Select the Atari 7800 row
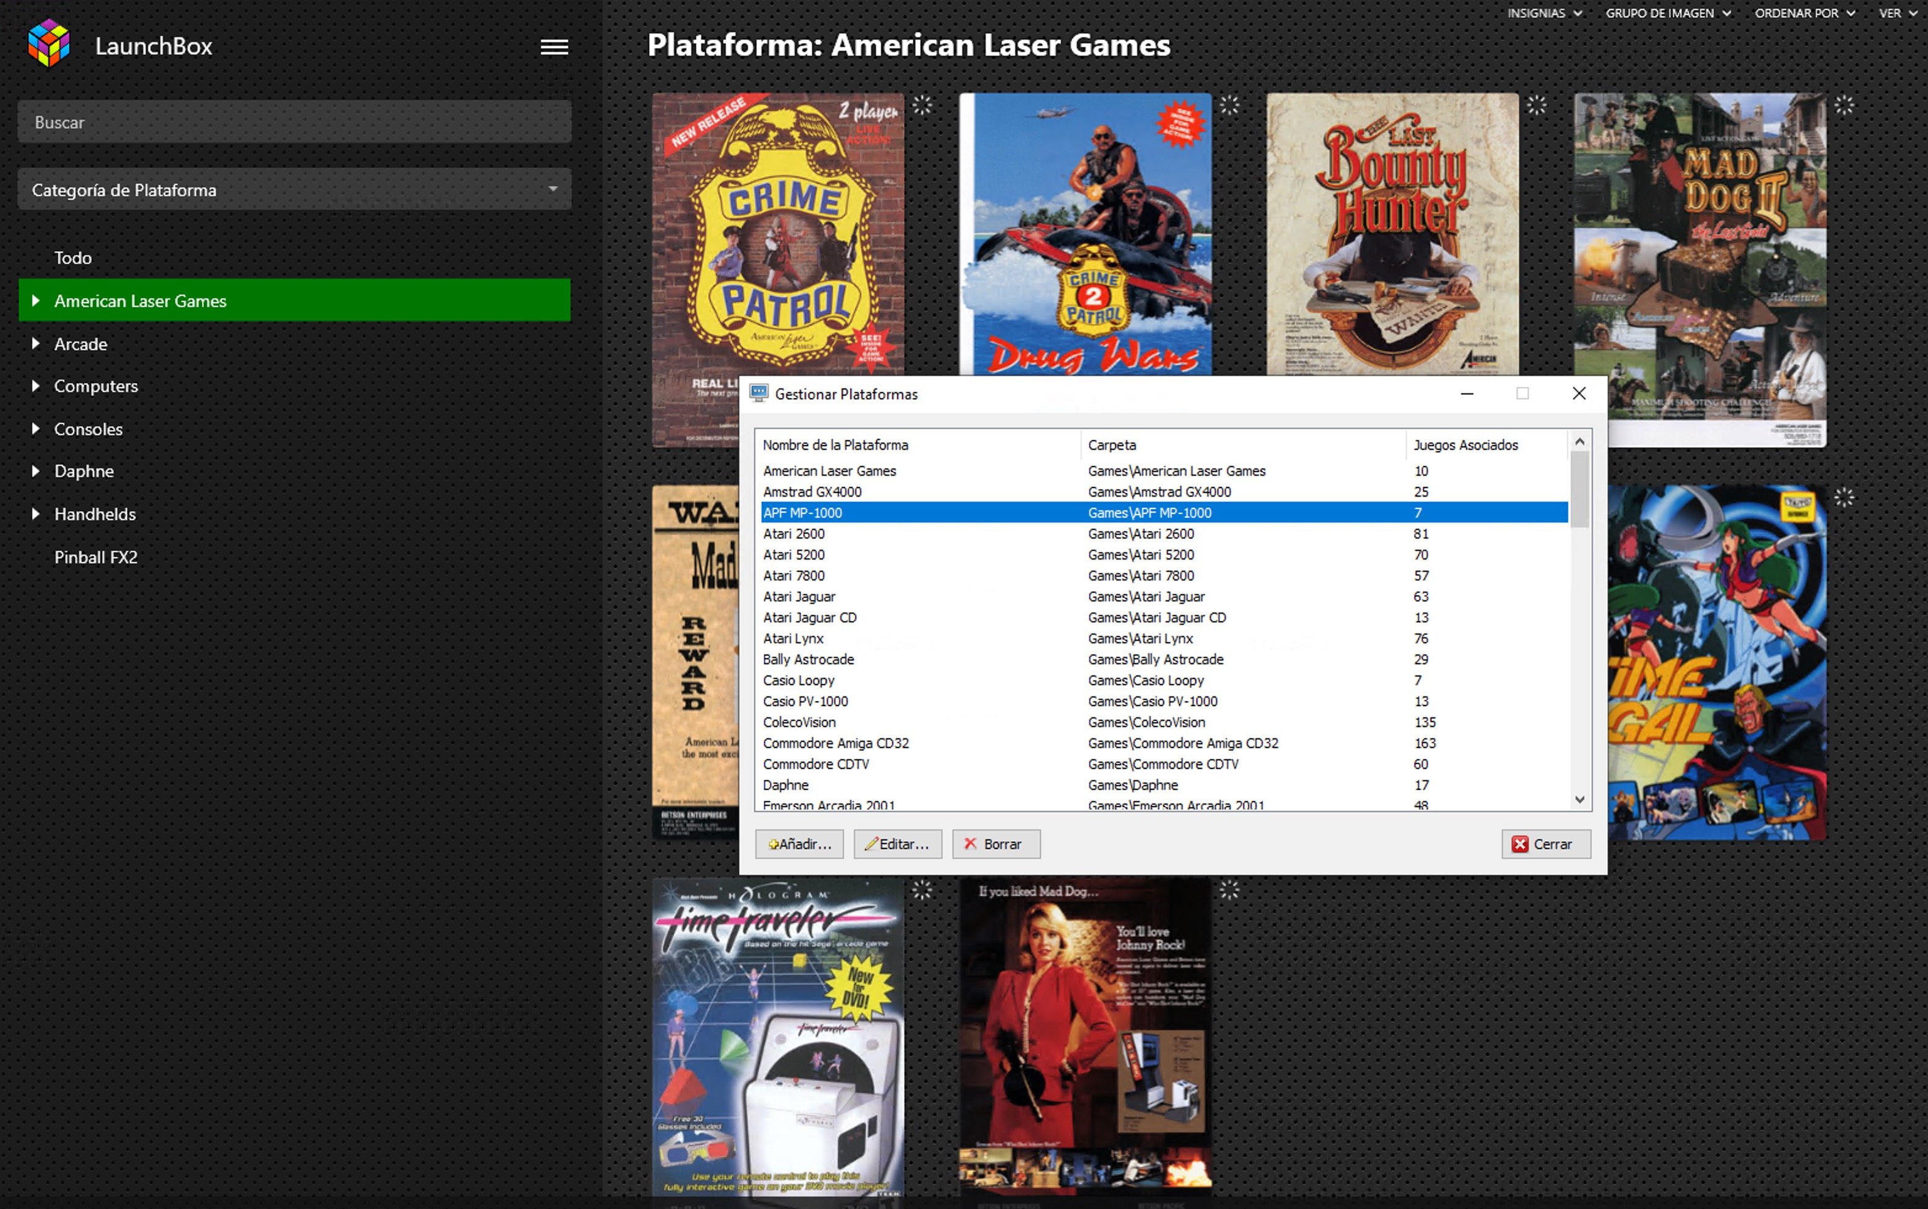The image size is (1928, 1209). (x=1164, y=576)
